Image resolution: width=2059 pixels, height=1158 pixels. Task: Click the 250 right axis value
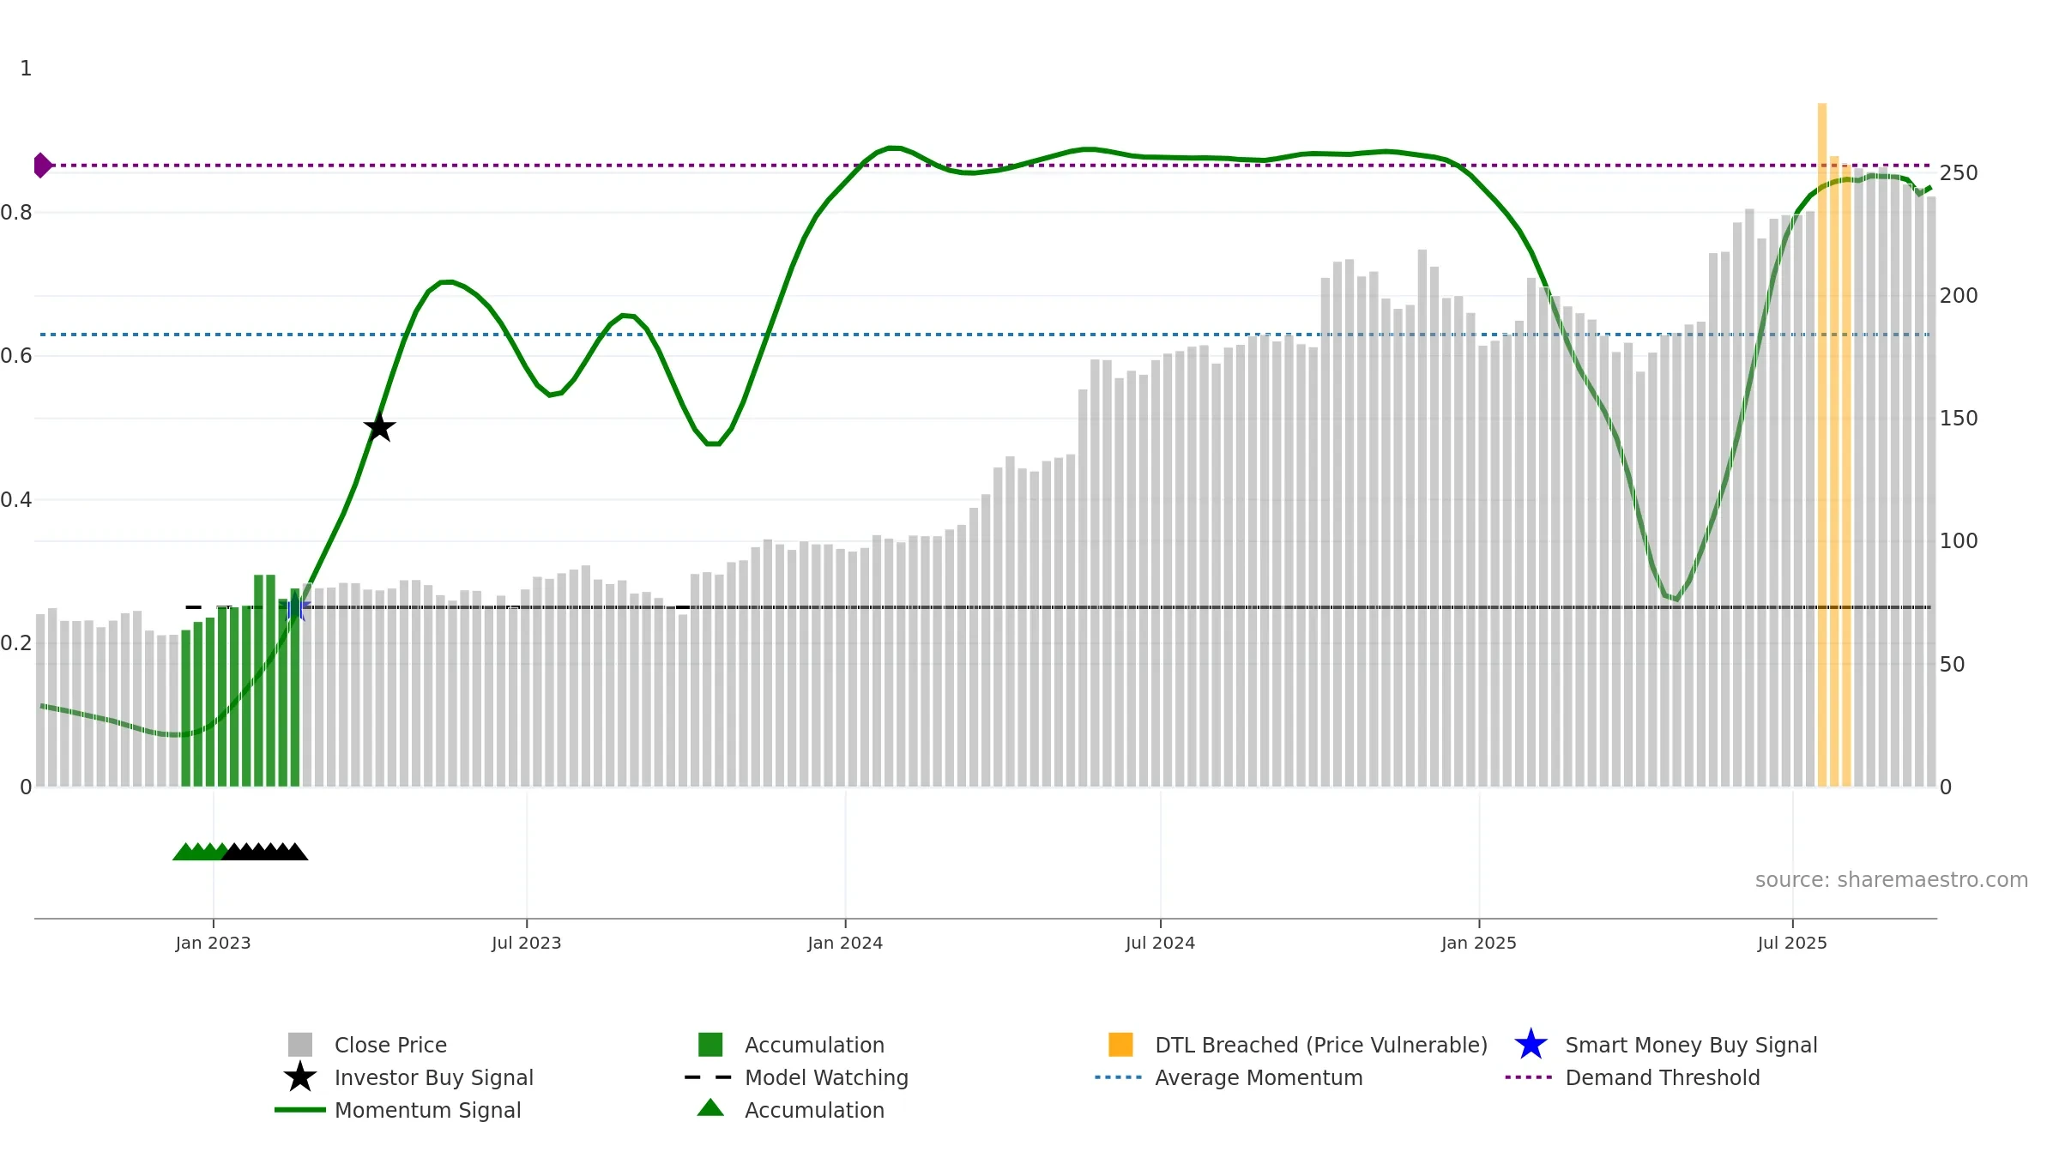coord(1959,173)
